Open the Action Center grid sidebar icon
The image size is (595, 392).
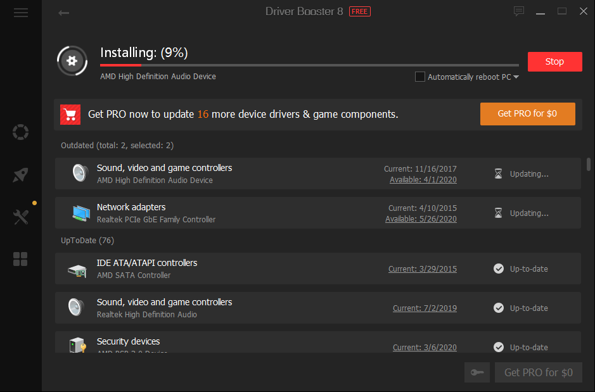click(x=21, y=259)
